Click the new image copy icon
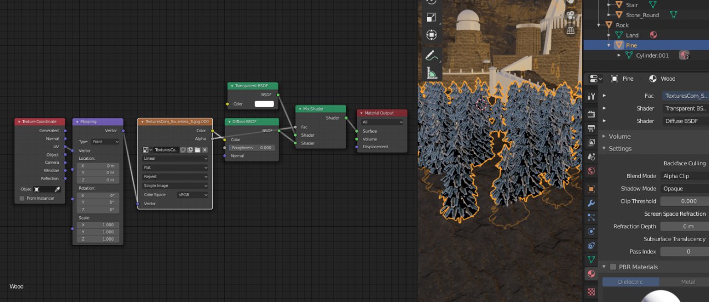Image resolution: width=709 pixels, height=302 pixels. [x=190, y=150]
